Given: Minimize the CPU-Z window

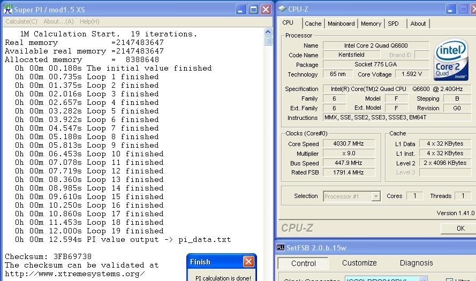Looking at the screenshot, I should pyautogui.click(x=450, y=9).
